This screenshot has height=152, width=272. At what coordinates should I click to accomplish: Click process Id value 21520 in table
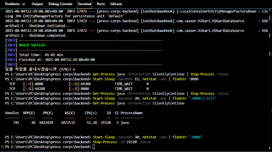pyautogui.click(x=106, y=122)
